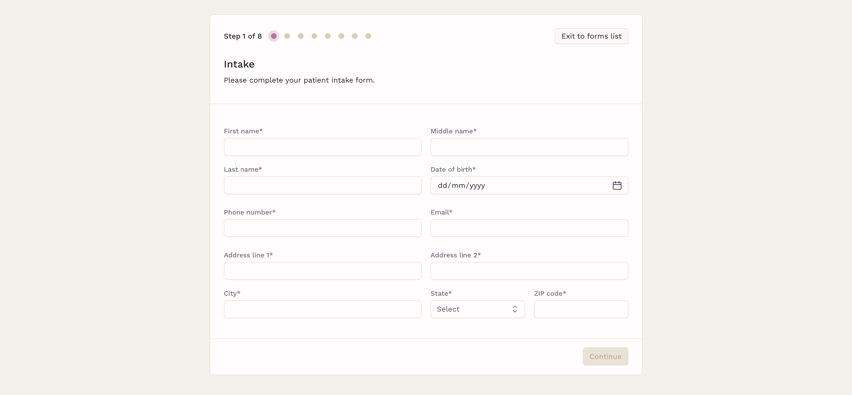Select the Last name text box
The height and width of the screenshot is (395, 852).
point(322,185)
